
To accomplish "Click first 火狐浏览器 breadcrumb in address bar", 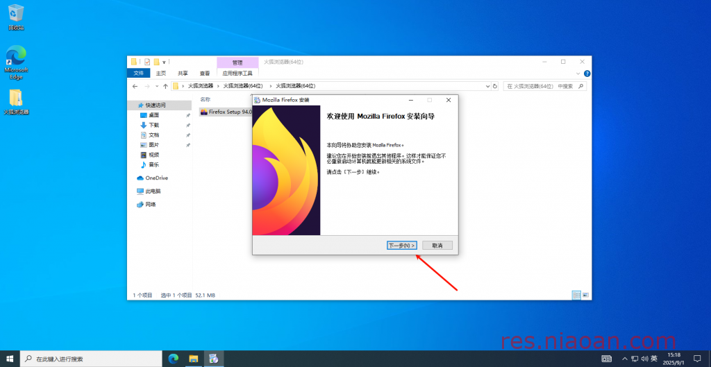I will 201,85.
